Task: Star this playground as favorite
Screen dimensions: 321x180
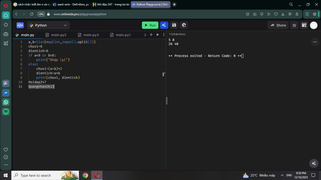Action: 294,25
